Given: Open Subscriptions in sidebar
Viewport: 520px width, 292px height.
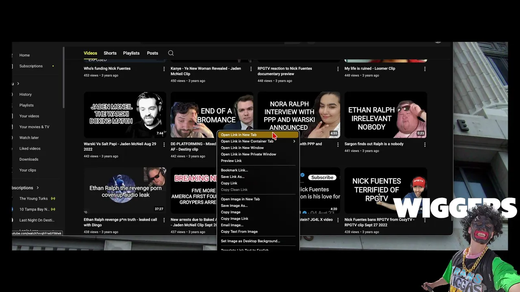Looking at the screenshot, I should 31,66.
